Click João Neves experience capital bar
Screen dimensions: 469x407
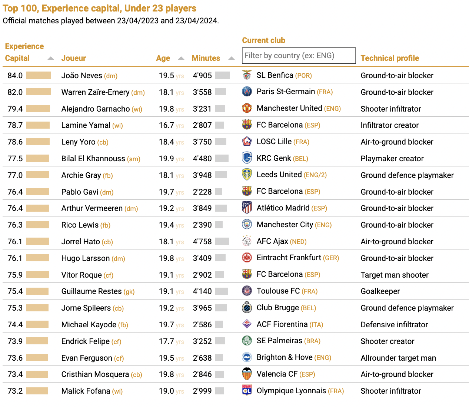tap(39, 75)
